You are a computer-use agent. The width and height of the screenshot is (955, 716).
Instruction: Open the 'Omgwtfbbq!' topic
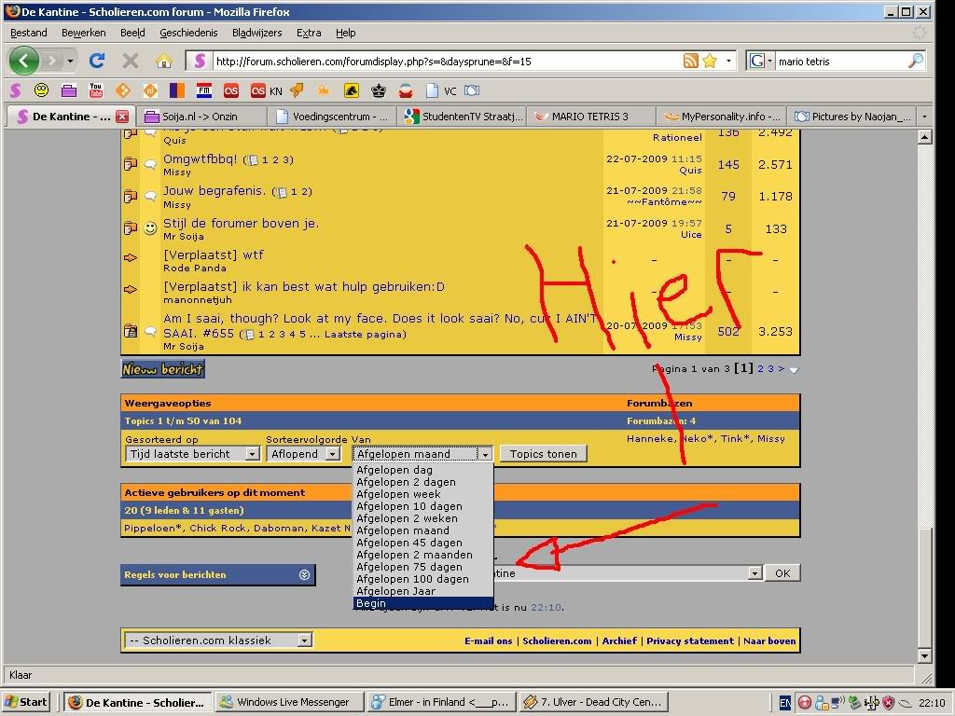point(200,158)
